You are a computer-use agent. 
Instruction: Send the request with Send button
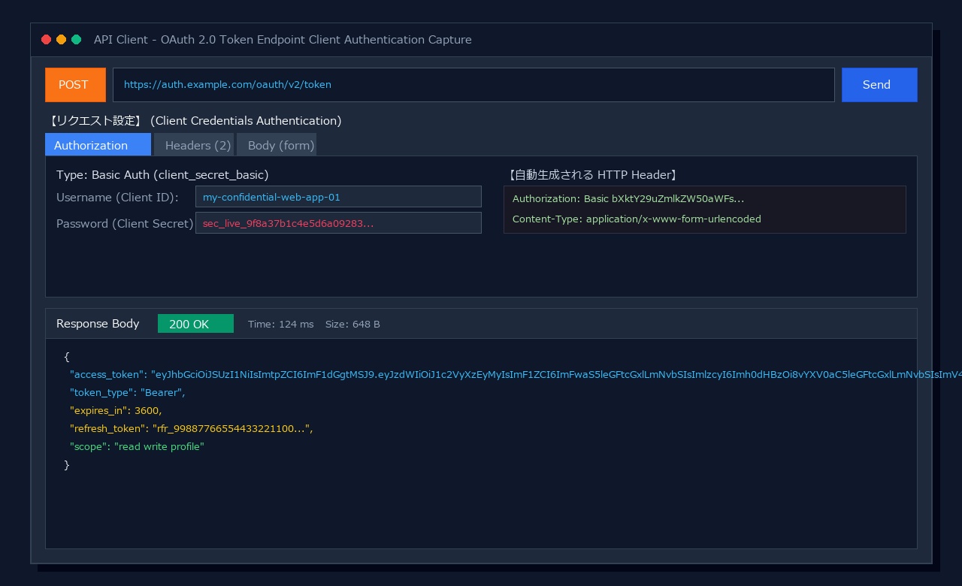coord(879,85)
